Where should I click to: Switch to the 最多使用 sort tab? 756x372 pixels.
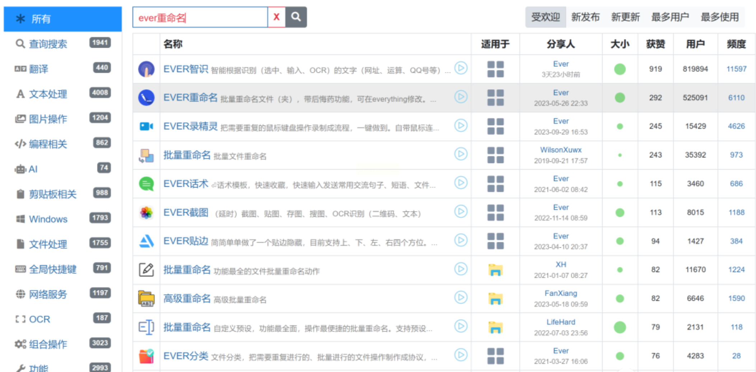pyautogui.click(x=719, y=17)
